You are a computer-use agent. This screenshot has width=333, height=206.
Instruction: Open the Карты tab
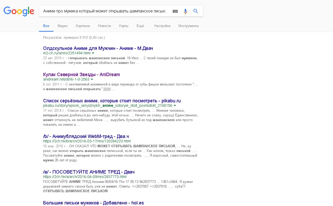[x=124, y=26]
